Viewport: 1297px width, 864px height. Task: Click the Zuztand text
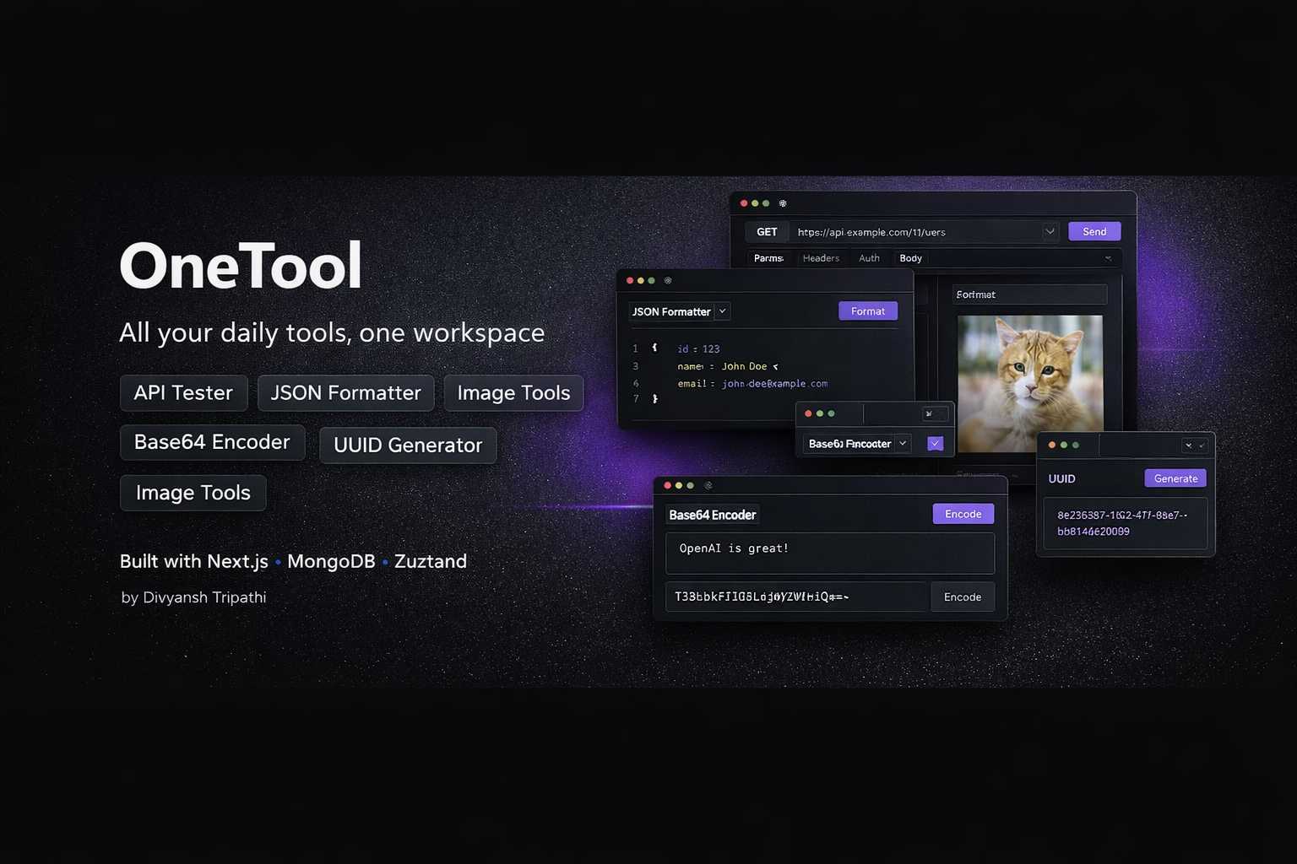431,561
